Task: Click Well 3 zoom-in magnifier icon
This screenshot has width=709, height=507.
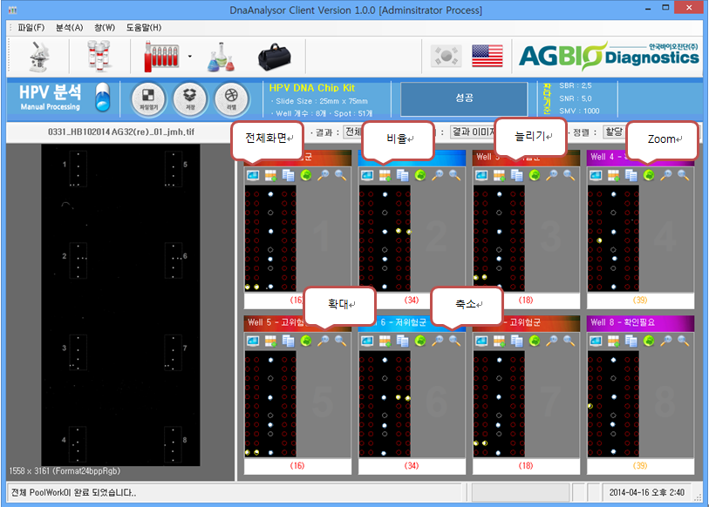Action: [552, 175]
